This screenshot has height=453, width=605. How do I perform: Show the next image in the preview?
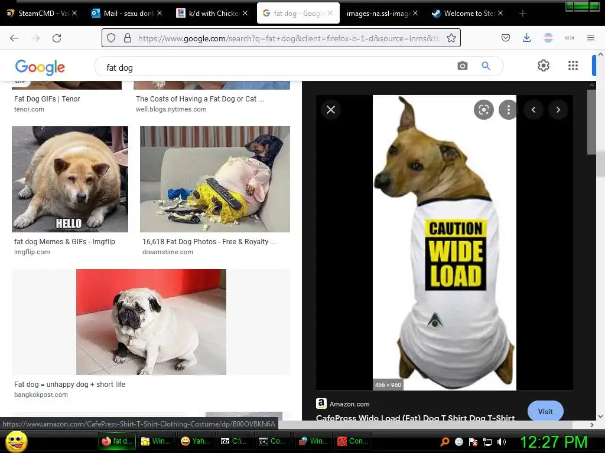pyautogui.click(x=558, y=110)
